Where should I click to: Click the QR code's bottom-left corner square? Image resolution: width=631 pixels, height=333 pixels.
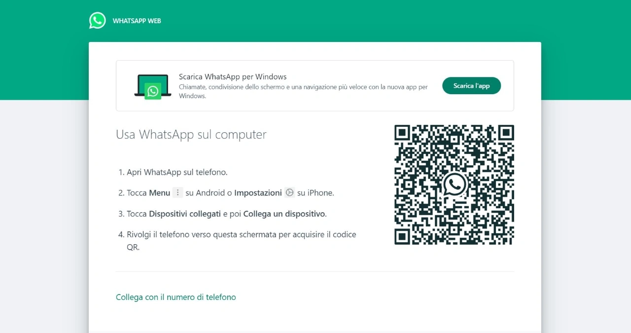point(403,236)
